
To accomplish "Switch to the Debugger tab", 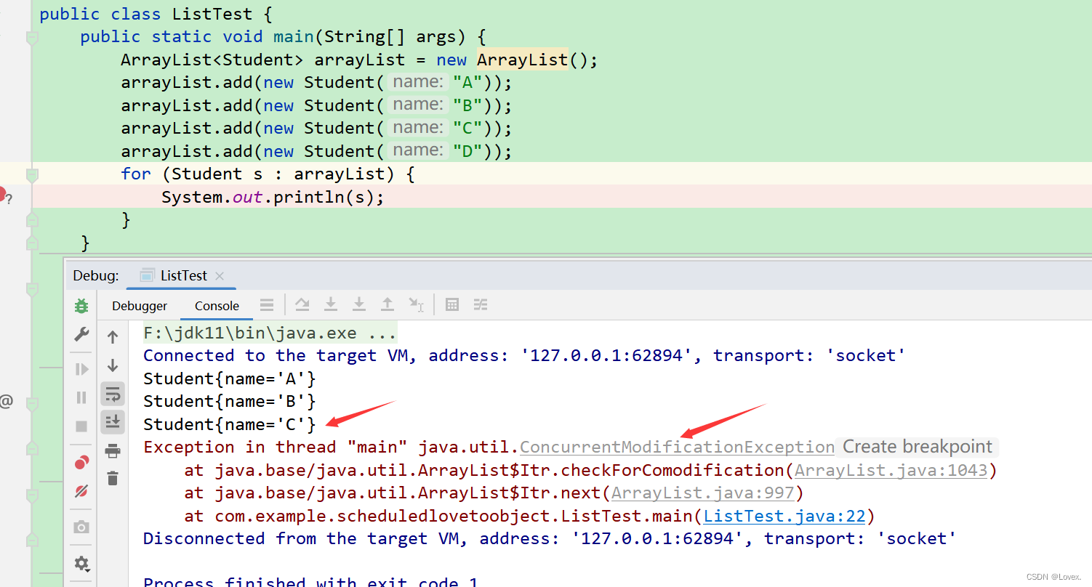I will 140,306.
